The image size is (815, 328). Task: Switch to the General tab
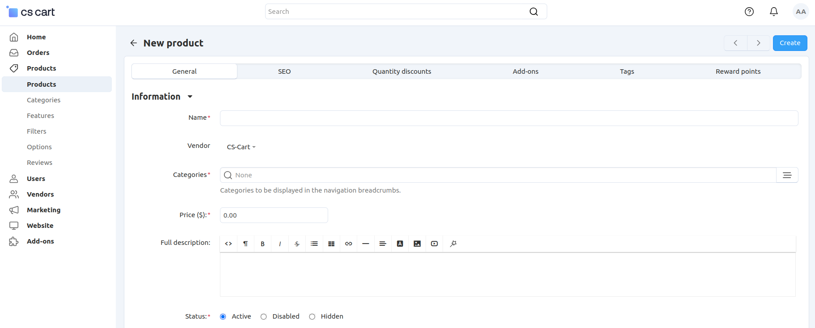184,71
